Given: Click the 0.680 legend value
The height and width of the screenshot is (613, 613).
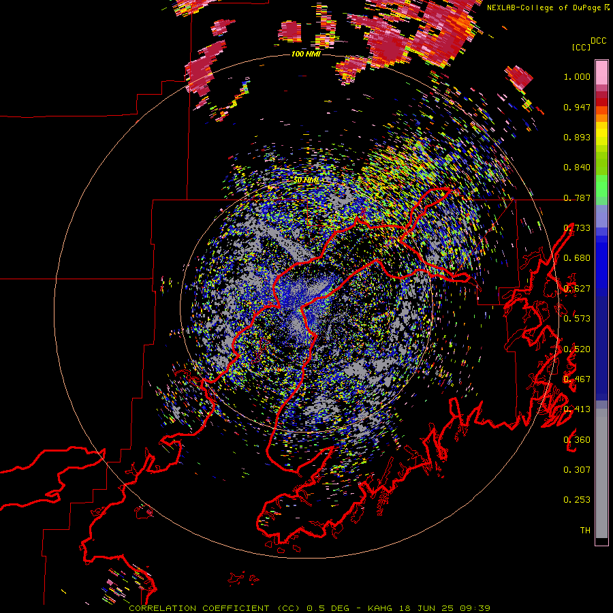Looking at the screenshot, I should (577, 258).
